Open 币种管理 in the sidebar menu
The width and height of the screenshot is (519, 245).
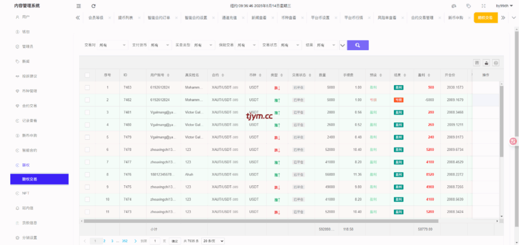pos(29,91)
